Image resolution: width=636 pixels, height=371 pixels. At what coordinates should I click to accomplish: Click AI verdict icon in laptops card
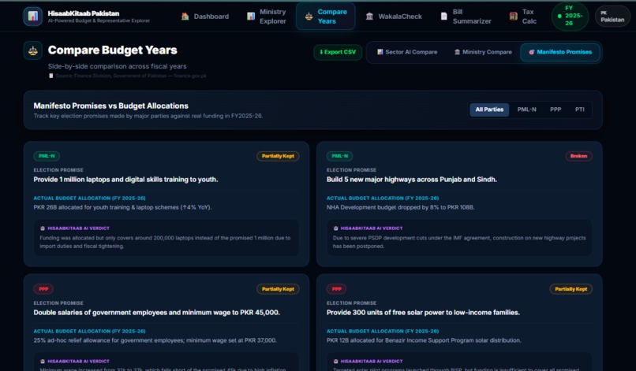click(42, 228)
